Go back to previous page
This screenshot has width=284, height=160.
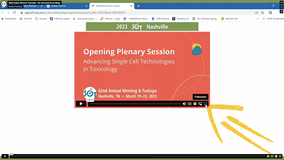point(2,13)
